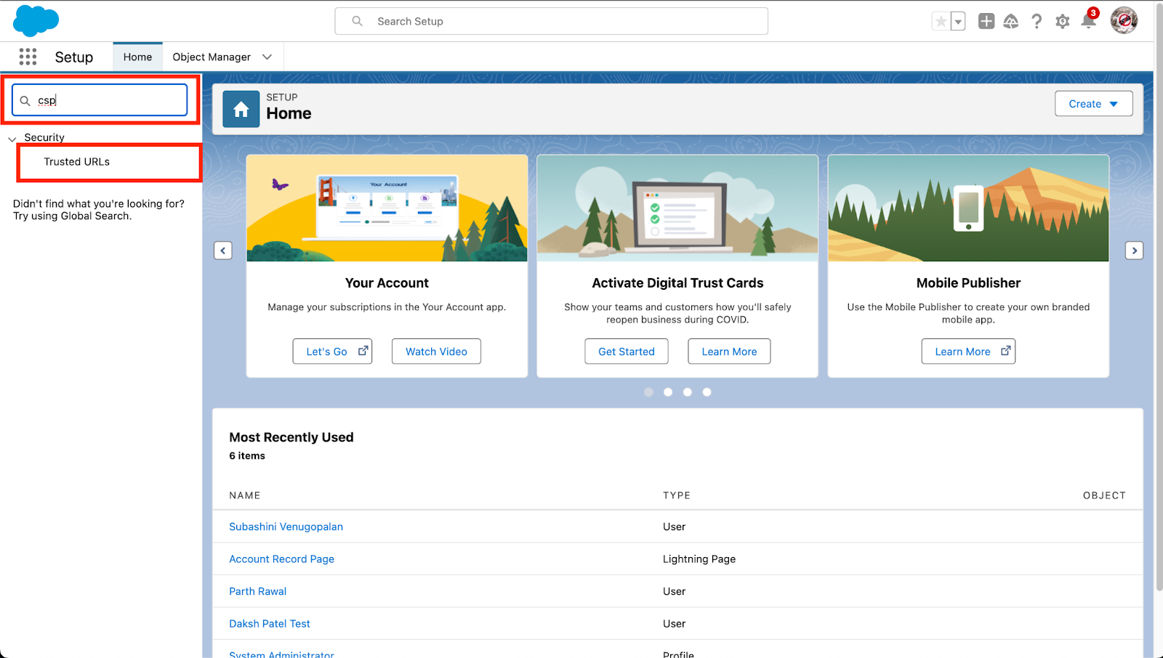View notifications by clicking the bell icon

coord(1088,20)
